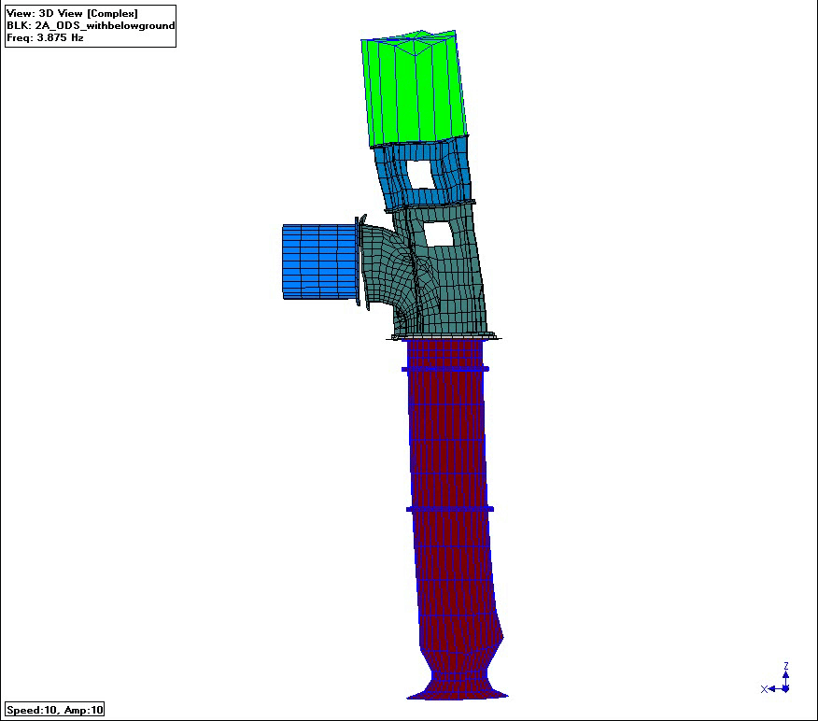The width and height of the screenshot is (818, 721).
Task: Click the XZ axis orientation triad
Action: click(x=777, y=680)
